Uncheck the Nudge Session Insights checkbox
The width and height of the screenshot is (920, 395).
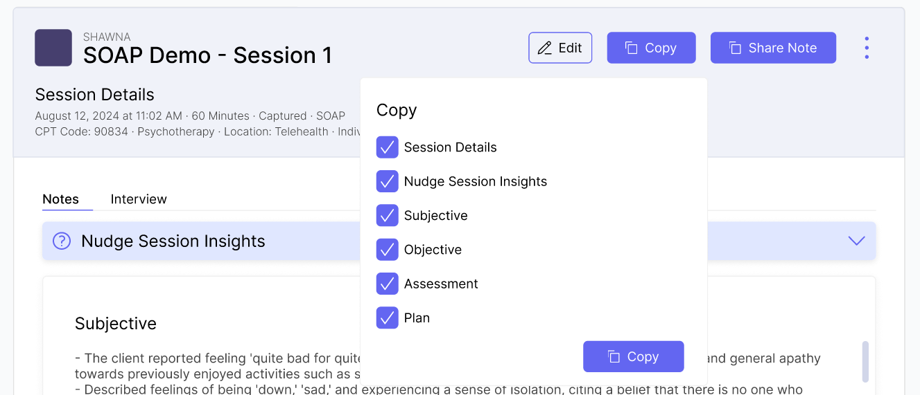(x=387, y=181)
